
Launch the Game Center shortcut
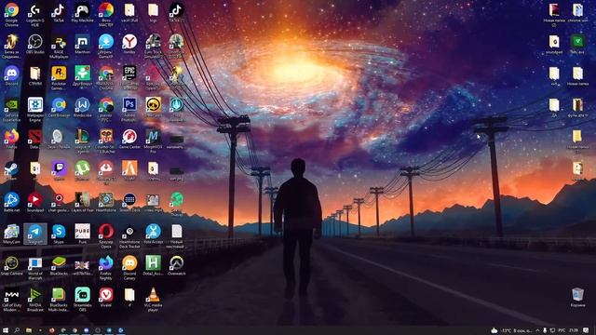tap(129, 140)
